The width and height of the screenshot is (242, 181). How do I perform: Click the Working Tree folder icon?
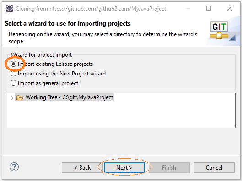[20, 98]
